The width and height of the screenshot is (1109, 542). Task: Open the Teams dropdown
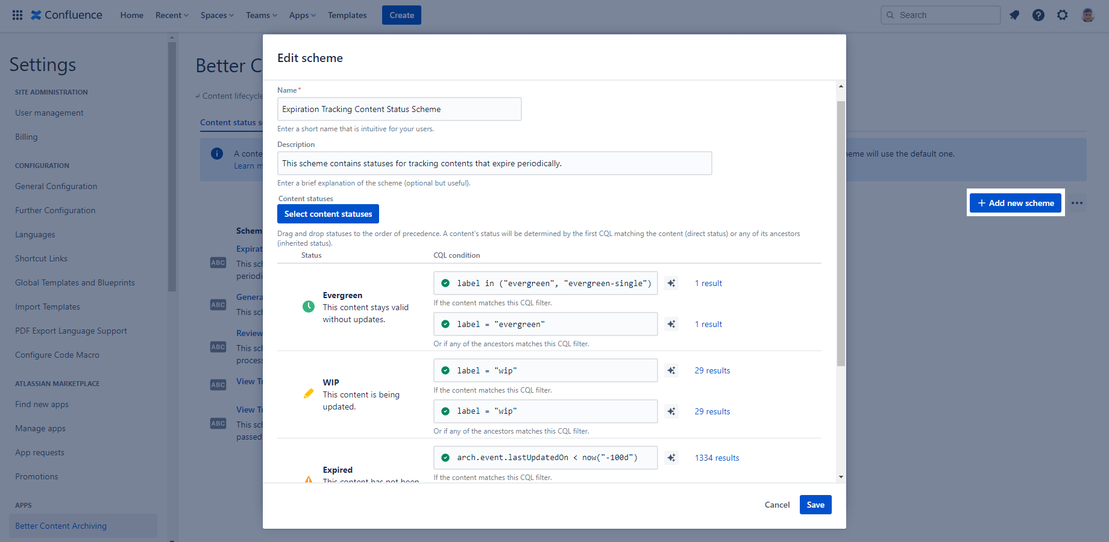(x=261, y=15)
